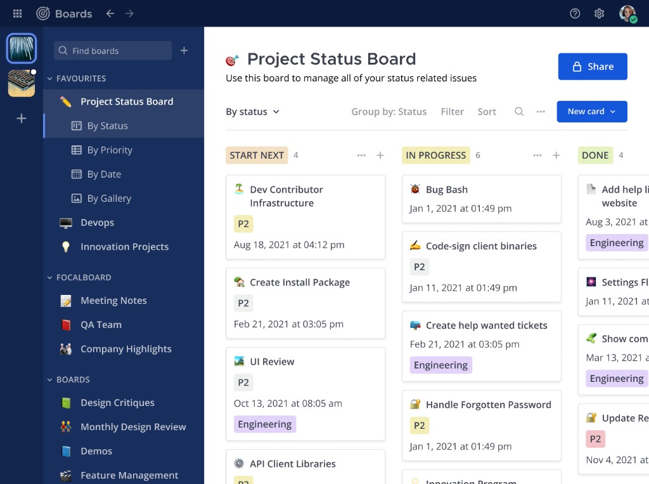Open Group by: Status menu
The width and height of the screenshot is (649, 484).
point(389,112)
